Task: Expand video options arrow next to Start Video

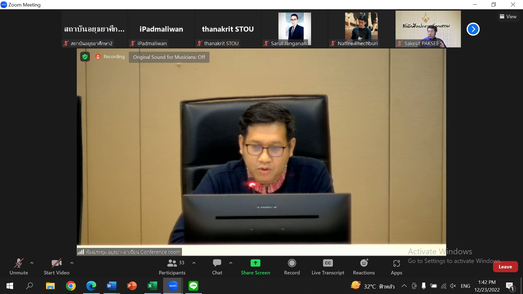Action: (x=72, y=263)
